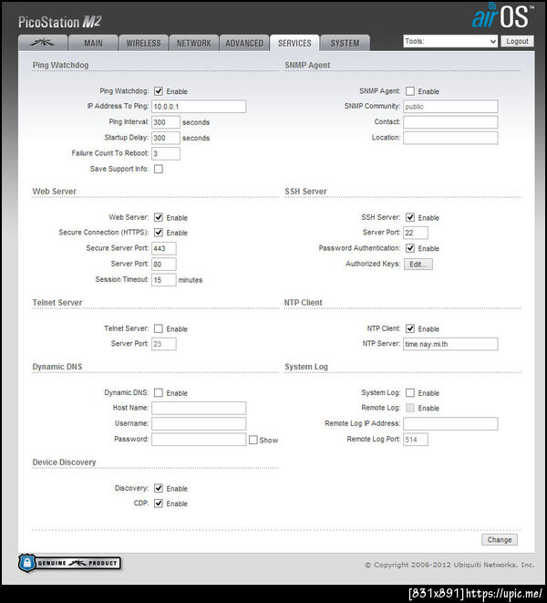Switch to the MAIN tab
Viewport: 547px width, 603px height.
tap(93, 43)
